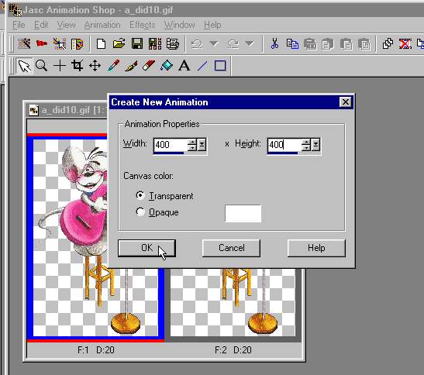Image resolution: width=424 pixels, height=375 pixels.
Task: Click the Undo arrow icon
Action: click(197, 43)
